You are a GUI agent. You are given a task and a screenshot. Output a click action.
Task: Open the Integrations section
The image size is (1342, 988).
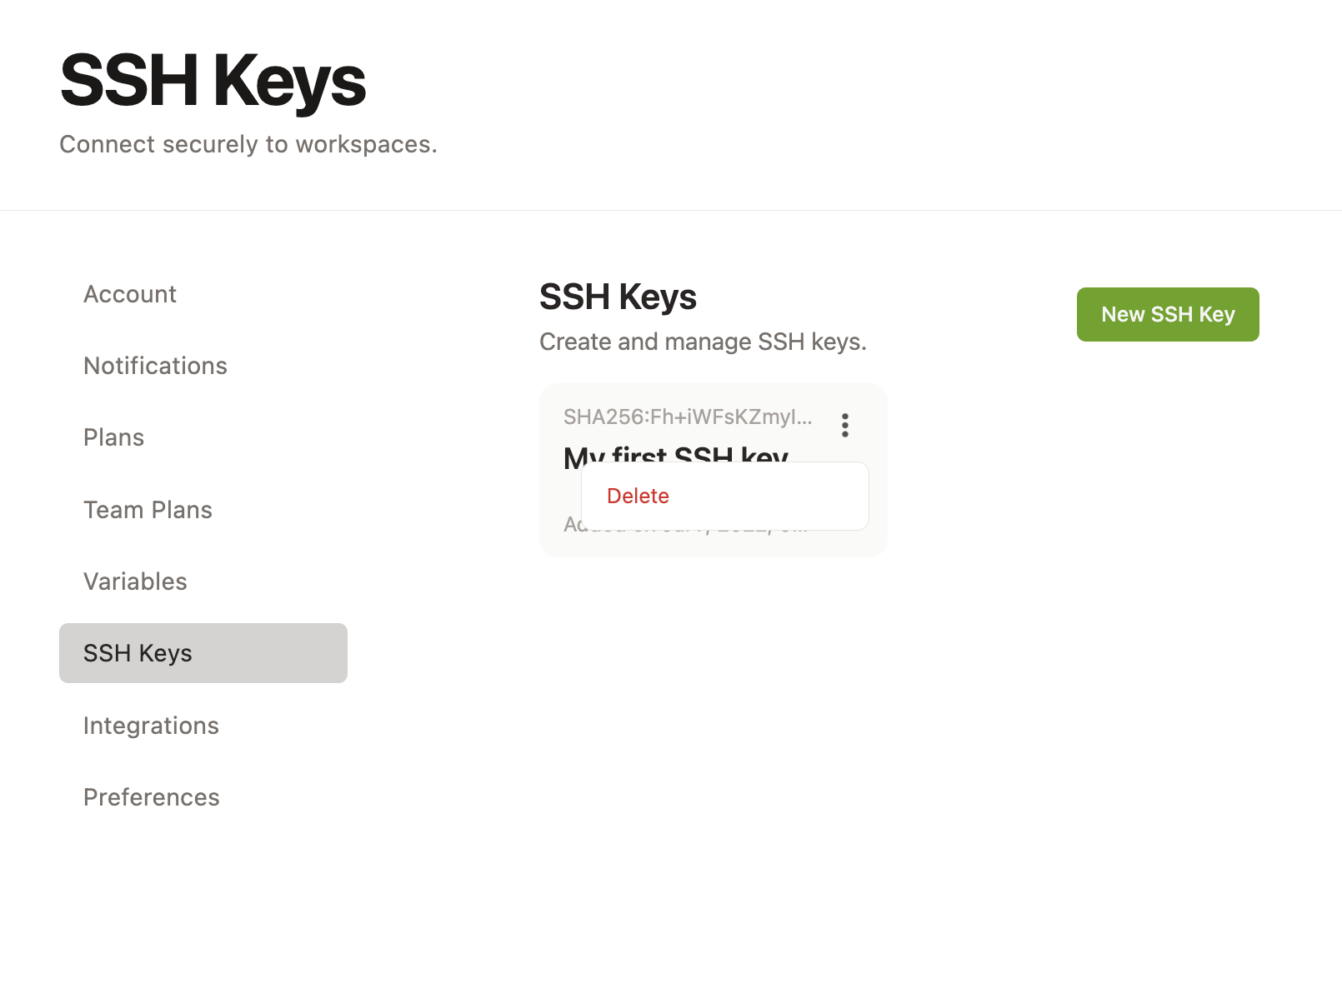(x=151, y=726)
